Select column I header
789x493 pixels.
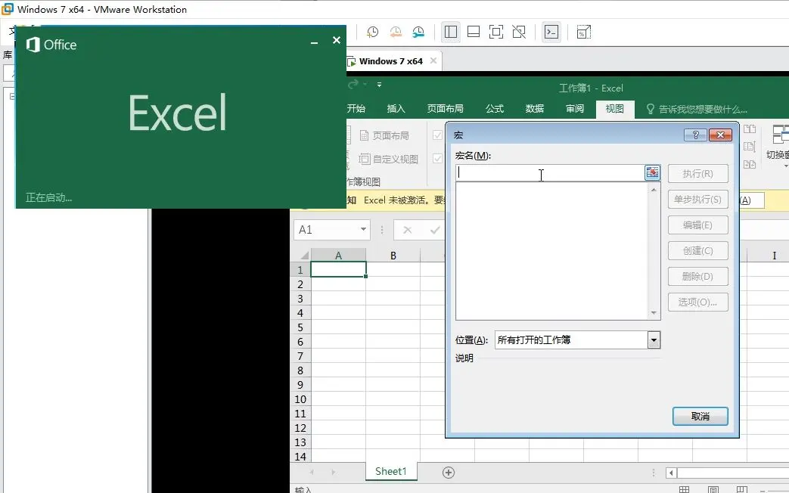point(774,256)
